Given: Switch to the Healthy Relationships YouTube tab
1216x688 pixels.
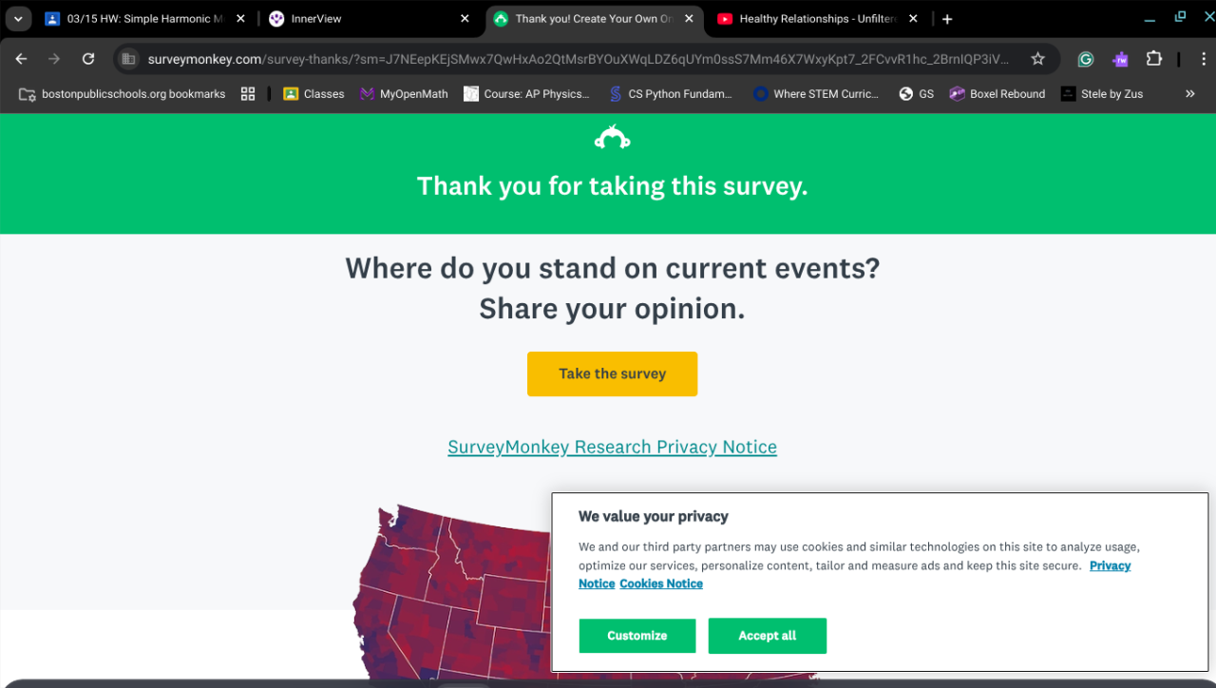Looking at the screenshot, I should [806, 19].
